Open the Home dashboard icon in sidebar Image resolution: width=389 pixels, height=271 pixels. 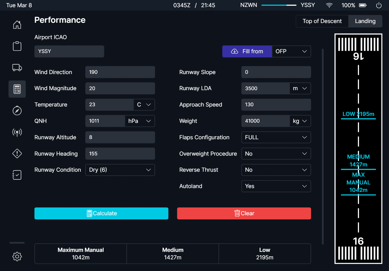coord(17,25)
